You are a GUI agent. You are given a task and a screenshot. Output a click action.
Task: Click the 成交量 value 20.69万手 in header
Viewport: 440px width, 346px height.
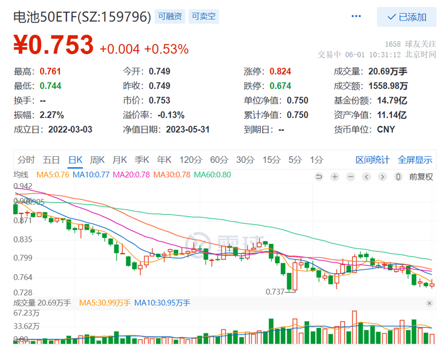[388, 71]
